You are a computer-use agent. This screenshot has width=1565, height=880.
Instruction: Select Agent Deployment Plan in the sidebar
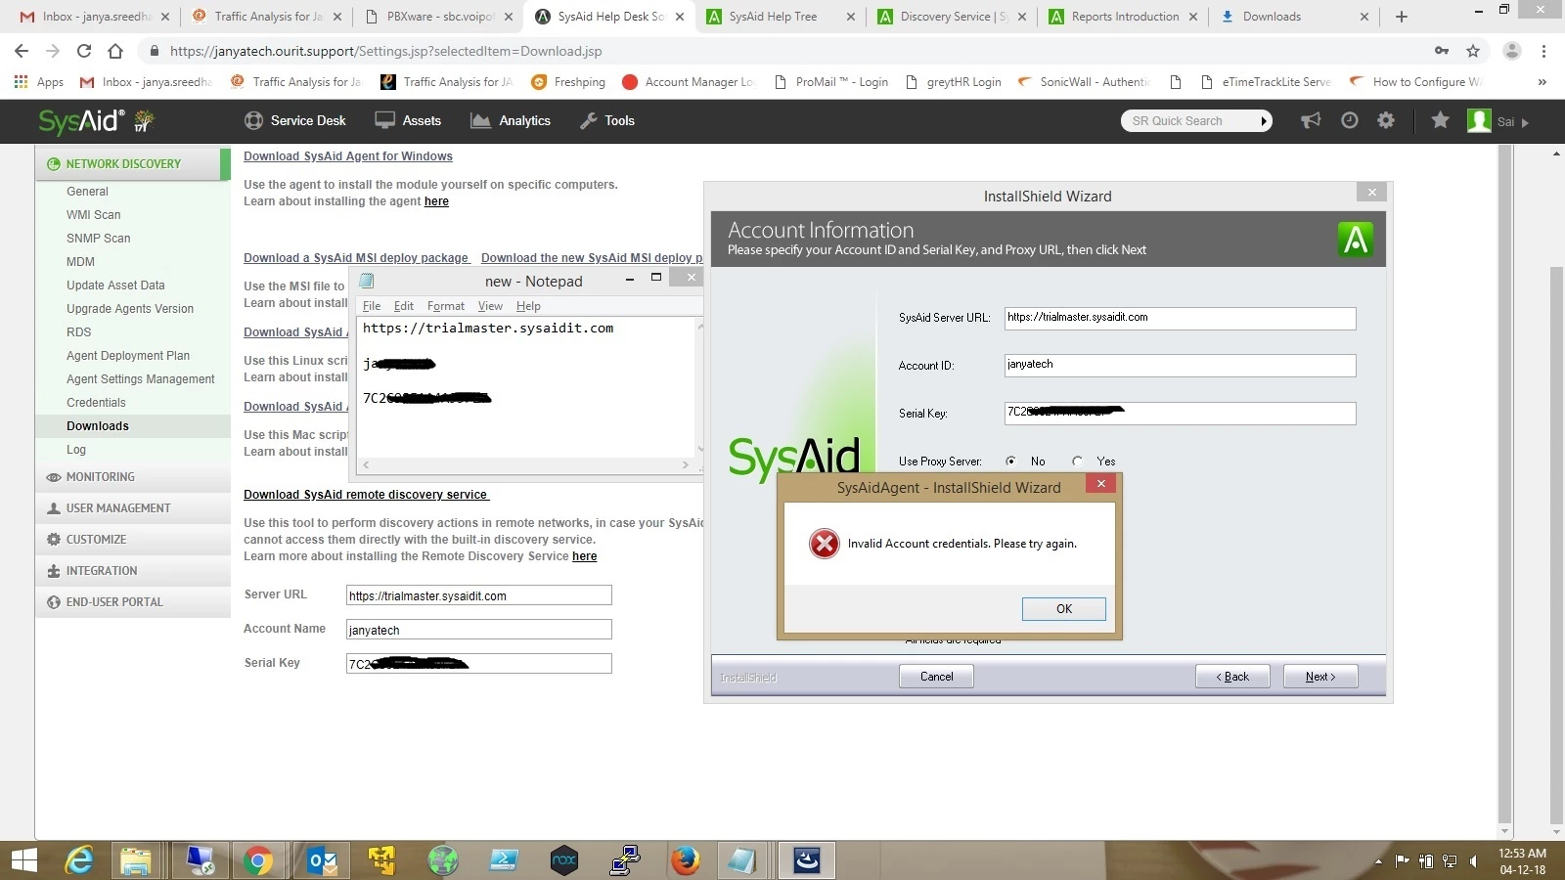(x=128, y=356)
